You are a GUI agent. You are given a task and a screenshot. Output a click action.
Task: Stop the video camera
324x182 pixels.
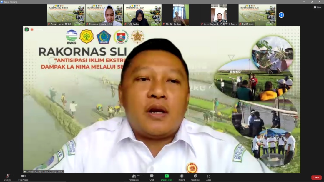[x=23, y=177]
